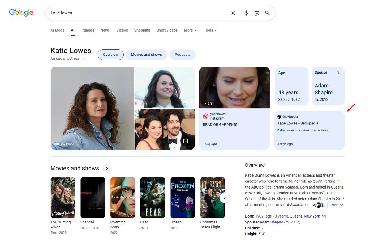The image size is (368, 240).
Task: Open the Christmas Takes Flight poster
Action: (x=213, y=198)
